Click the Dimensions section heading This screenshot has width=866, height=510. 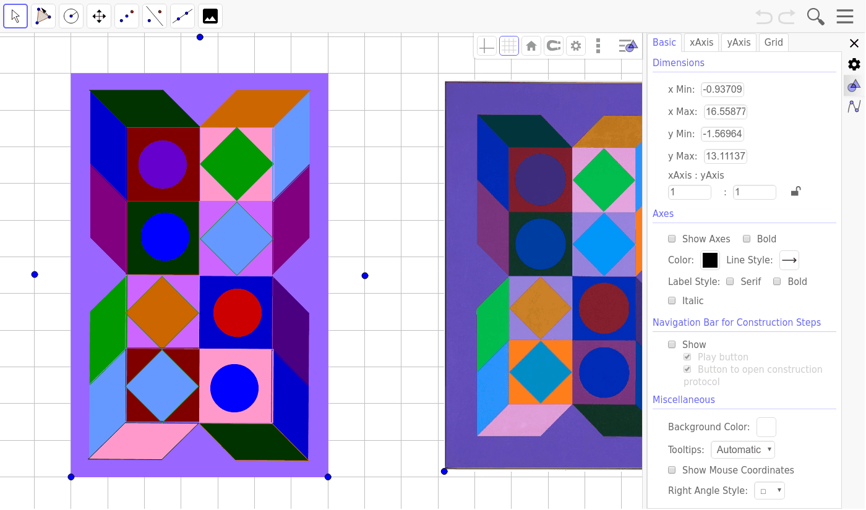click(x=679, y=63)
